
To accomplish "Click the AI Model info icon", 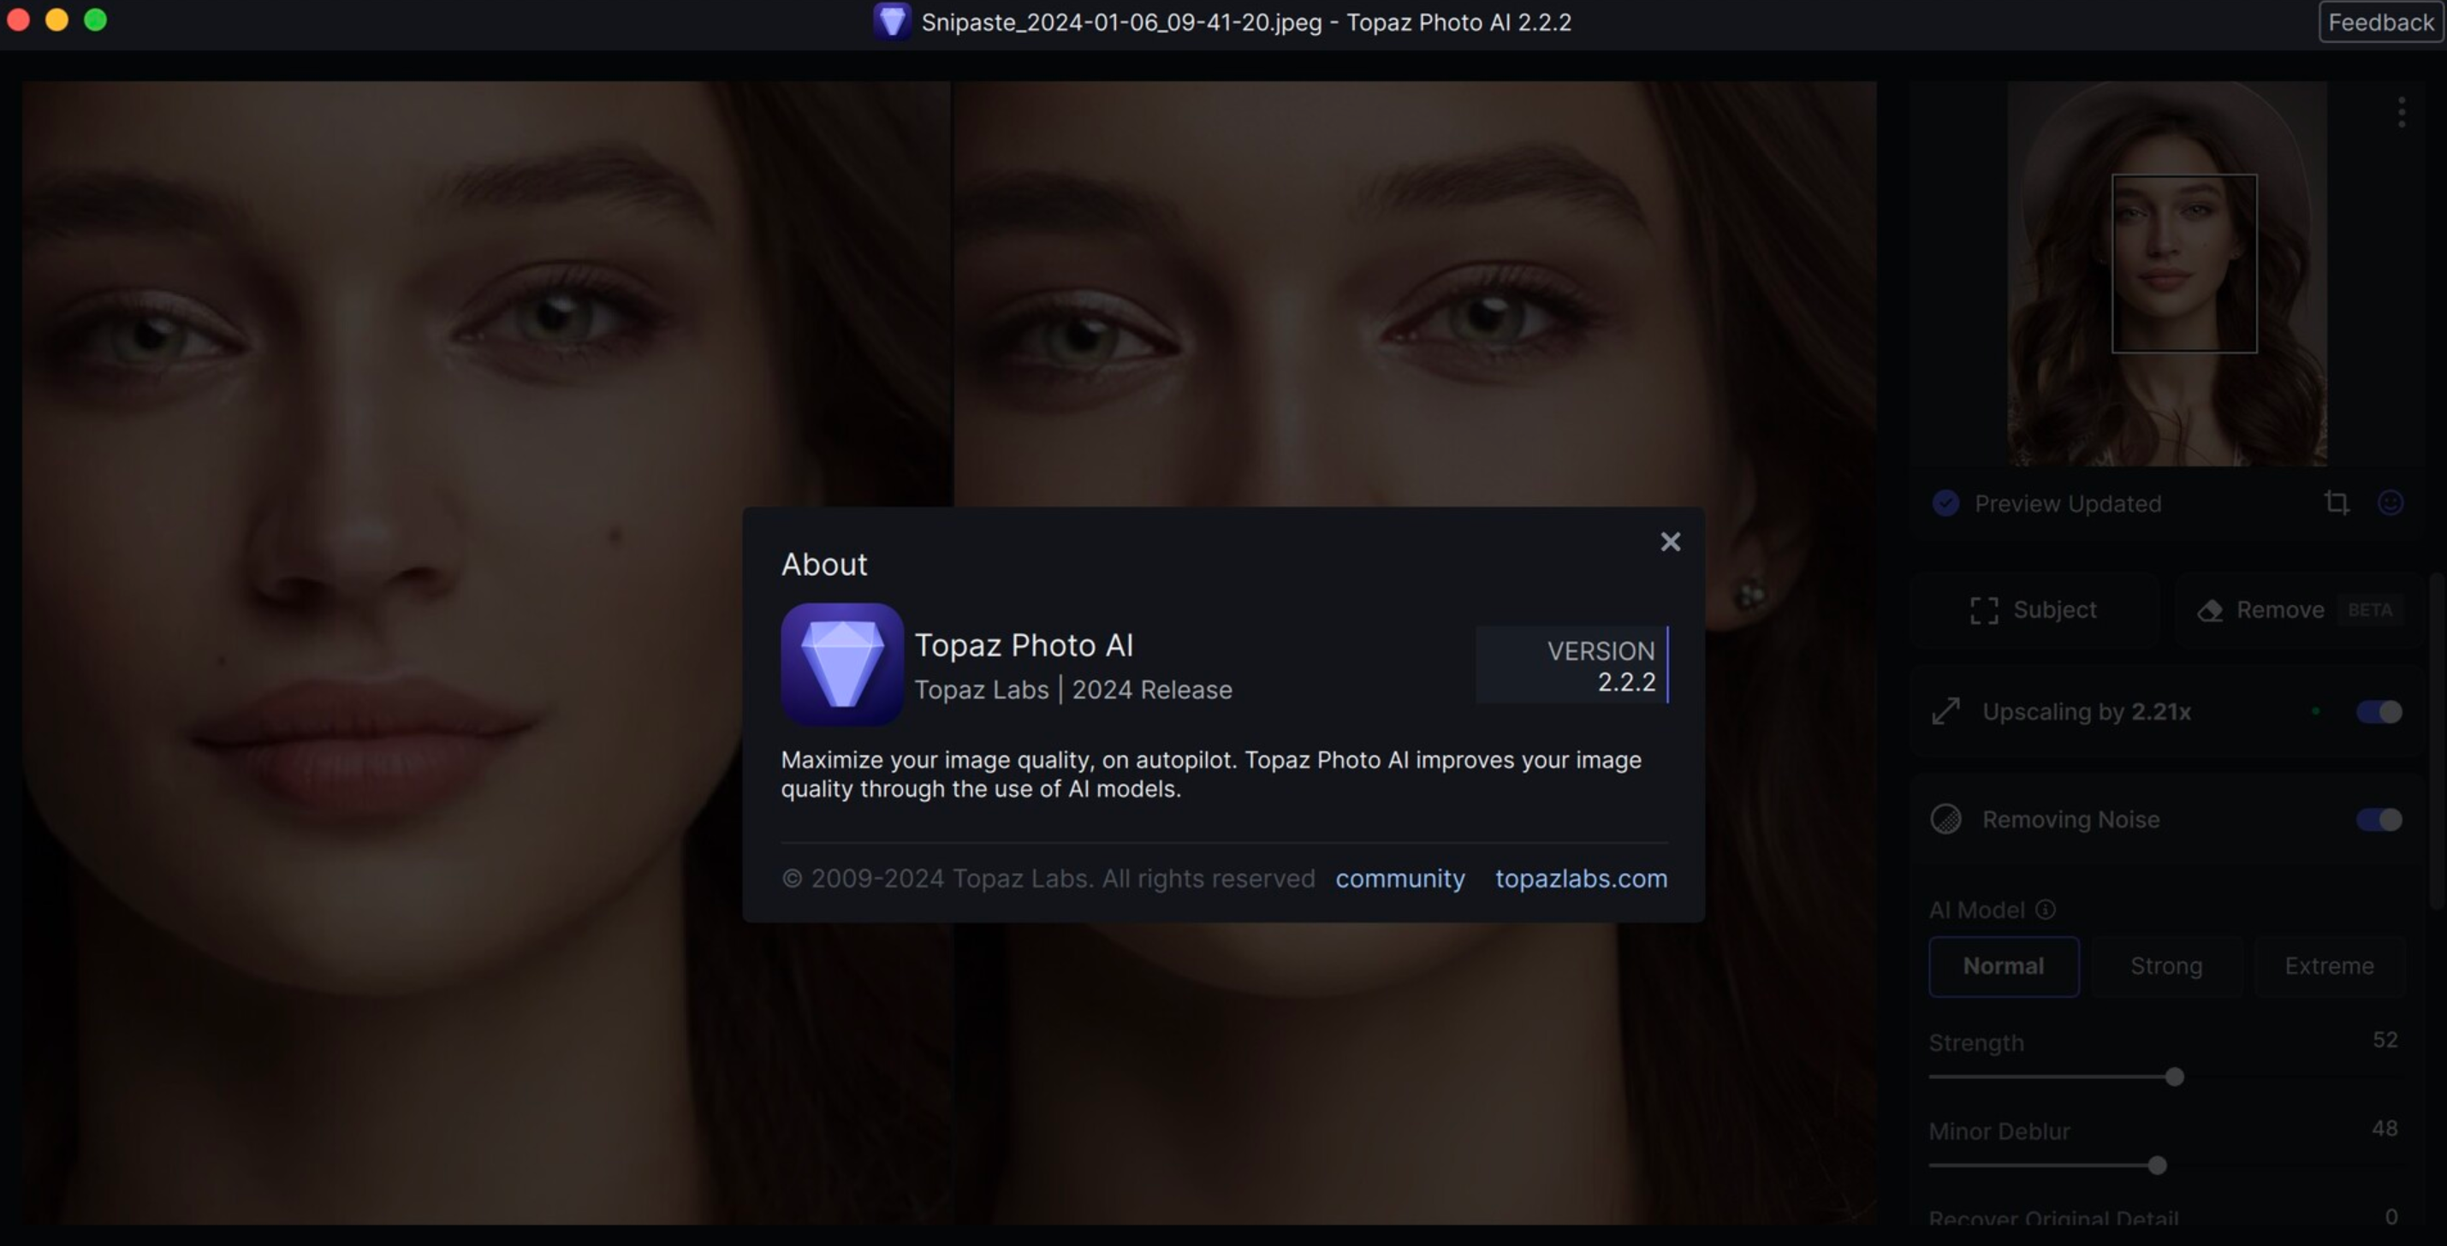I will (2046, 910).
